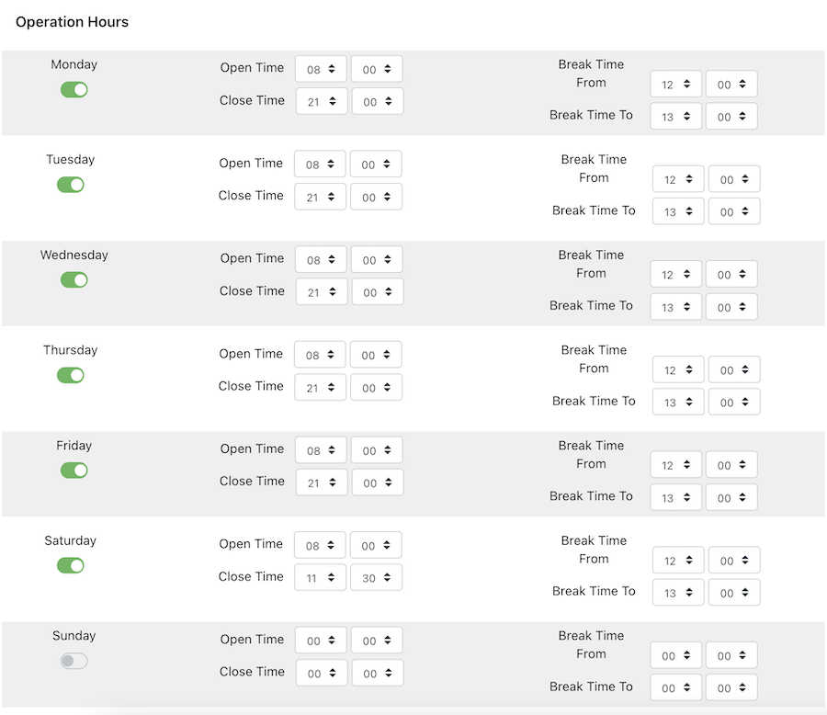Open Friday Close Time hour dropdown
The image size is (827, 715).
coord(322,482)
